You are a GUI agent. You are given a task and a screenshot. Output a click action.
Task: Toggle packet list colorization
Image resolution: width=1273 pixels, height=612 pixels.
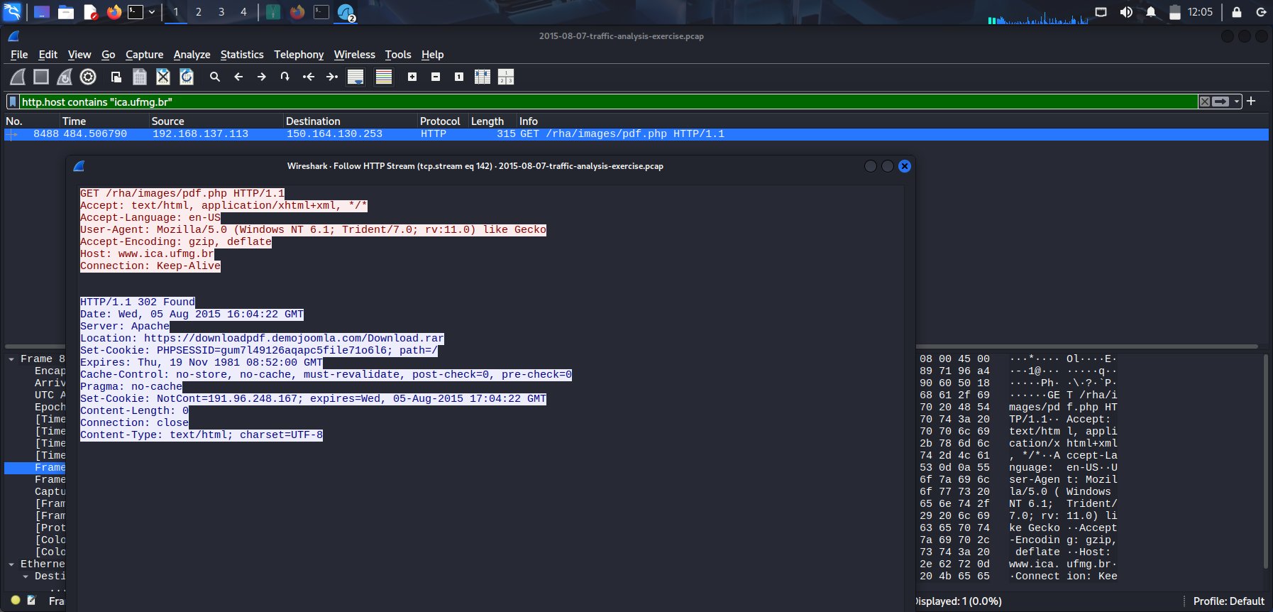tap(384, 77)
